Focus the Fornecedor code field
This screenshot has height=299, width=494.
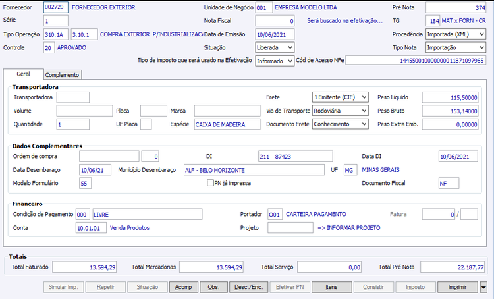[x=55, y=8]
